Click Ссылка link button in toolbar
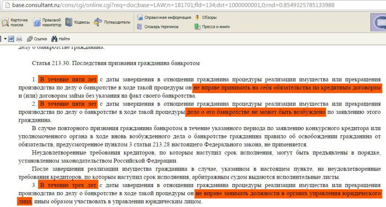 click(x=37, y=38)
